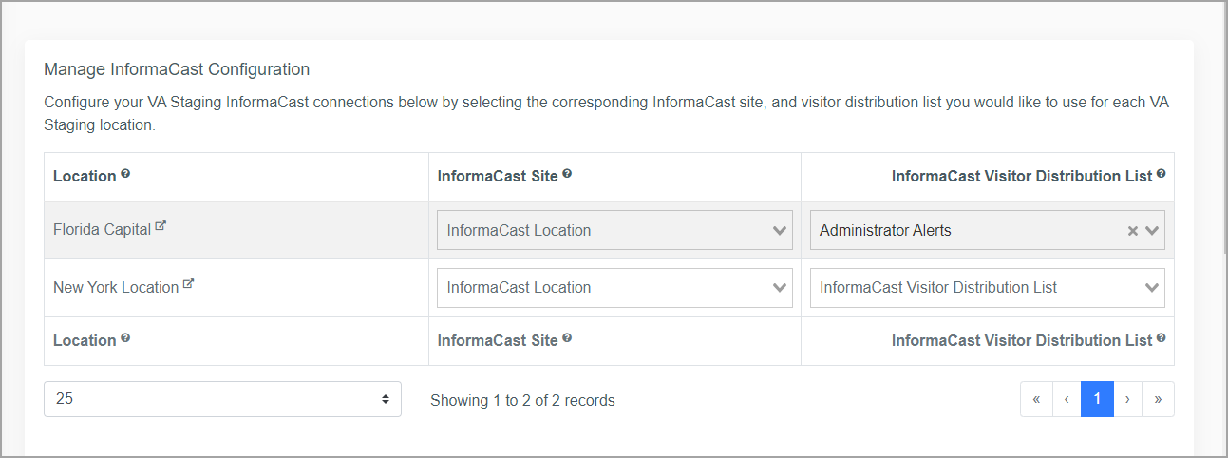Click help icon beside top Location header
The image size is (1228, 458).
pos(125,175)
